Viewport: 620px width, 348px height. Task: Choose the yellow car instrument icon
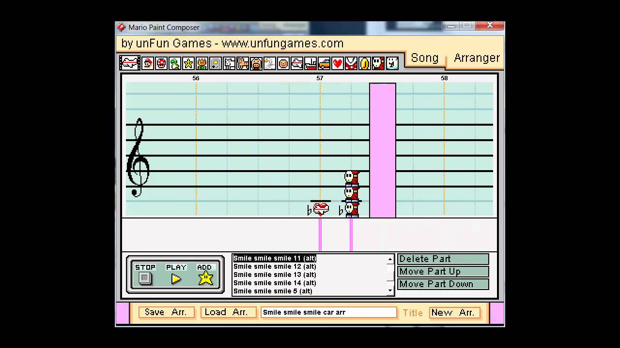(324, 63)
